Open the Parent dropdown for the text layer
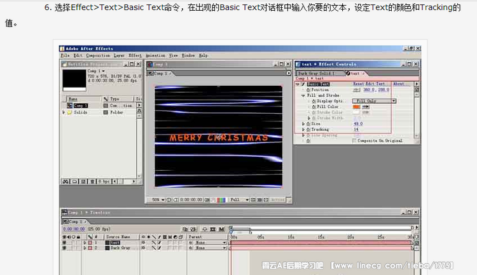Viewport: 477px width, 275px height. coord(209,243)
